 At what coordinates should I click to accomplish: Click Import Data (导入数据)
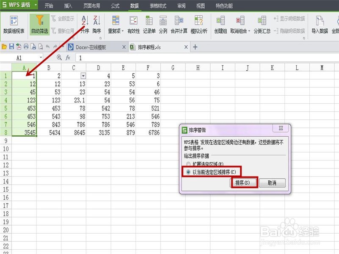coord(320,25)
